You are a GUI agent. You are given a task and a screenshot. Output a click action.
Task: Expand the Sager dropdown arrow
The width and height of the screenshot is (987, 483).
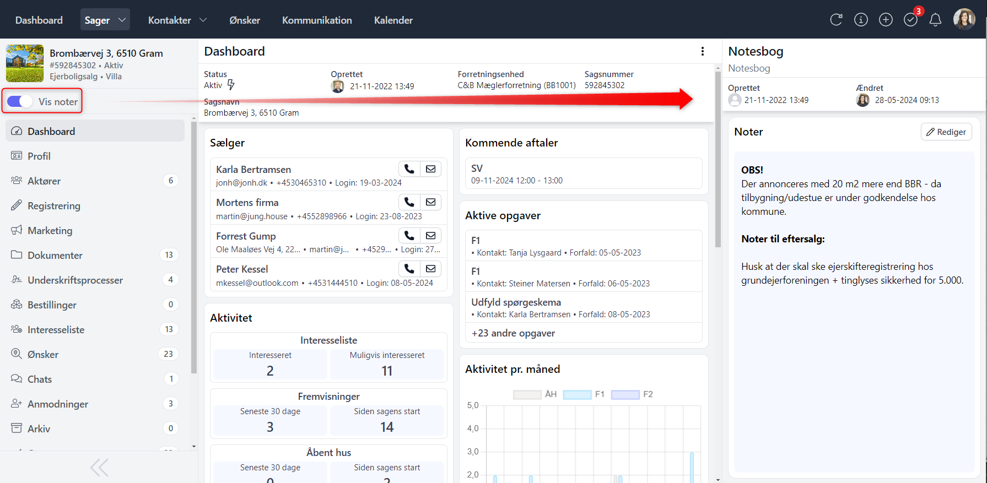point(122,20)
